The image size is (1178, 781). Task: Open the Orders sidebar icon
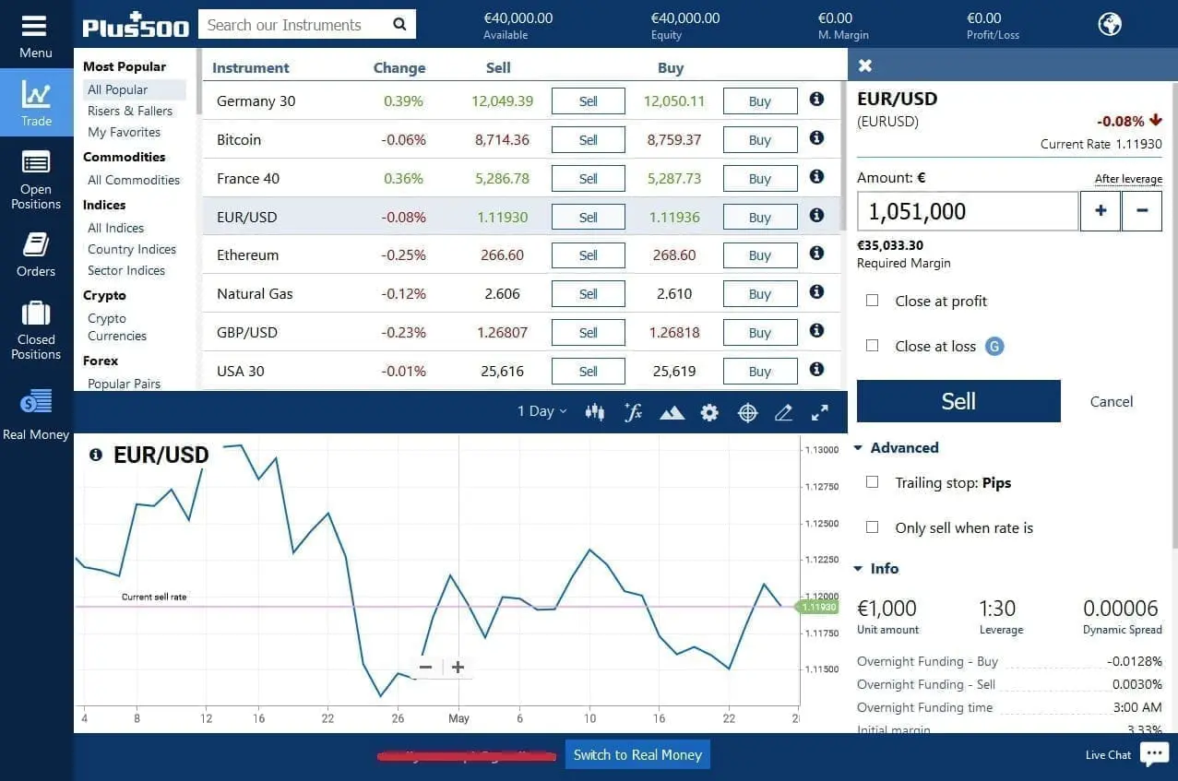[36, 244]
